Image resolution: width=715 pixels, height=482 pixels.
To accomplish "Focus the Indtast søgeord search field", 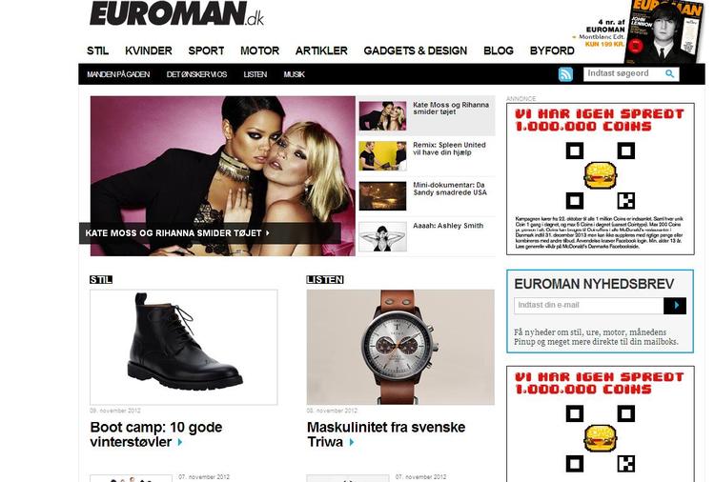I will (x=623, y=73).
